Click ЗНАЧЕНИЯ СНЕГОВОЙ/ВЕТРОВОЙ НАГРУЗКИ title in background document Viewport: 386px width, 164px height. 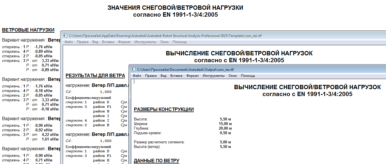point(175,8)
